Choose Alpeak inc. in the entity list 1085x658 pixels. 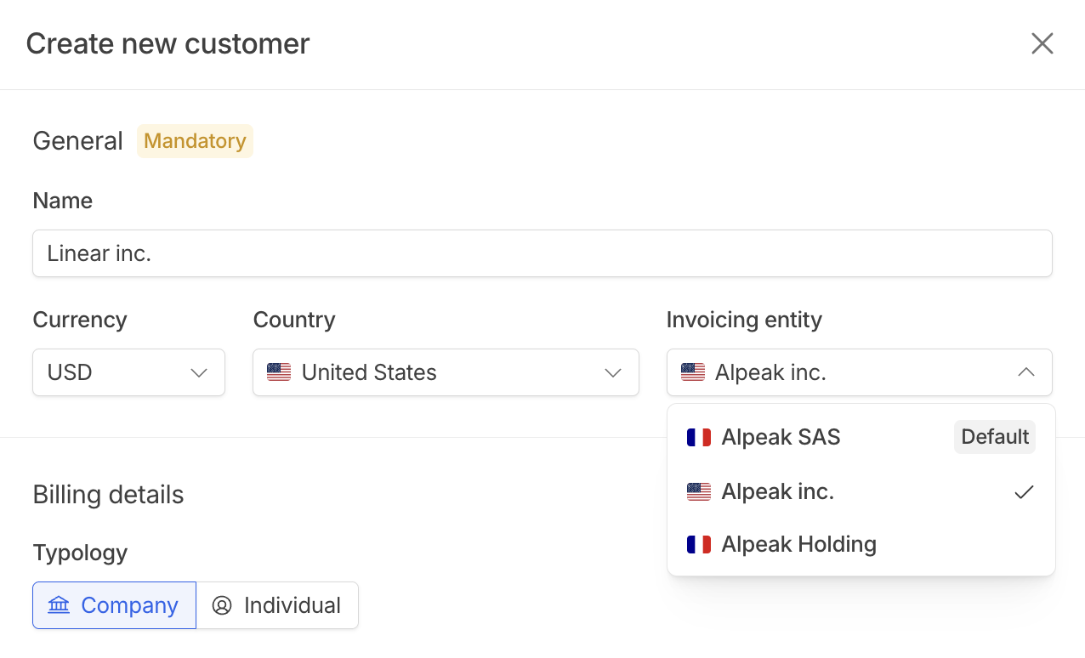coord(777,491)
